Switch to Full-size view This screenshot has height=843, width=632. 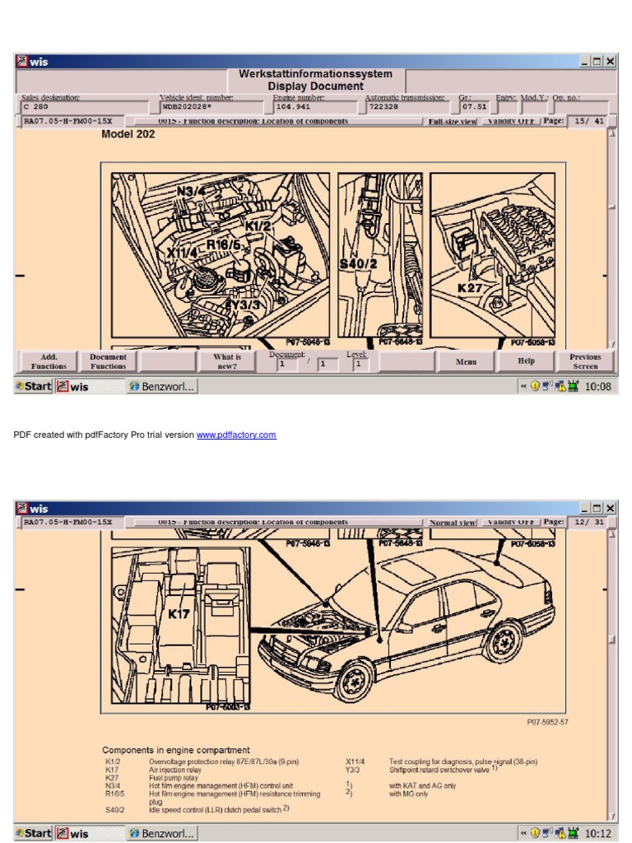452,122
